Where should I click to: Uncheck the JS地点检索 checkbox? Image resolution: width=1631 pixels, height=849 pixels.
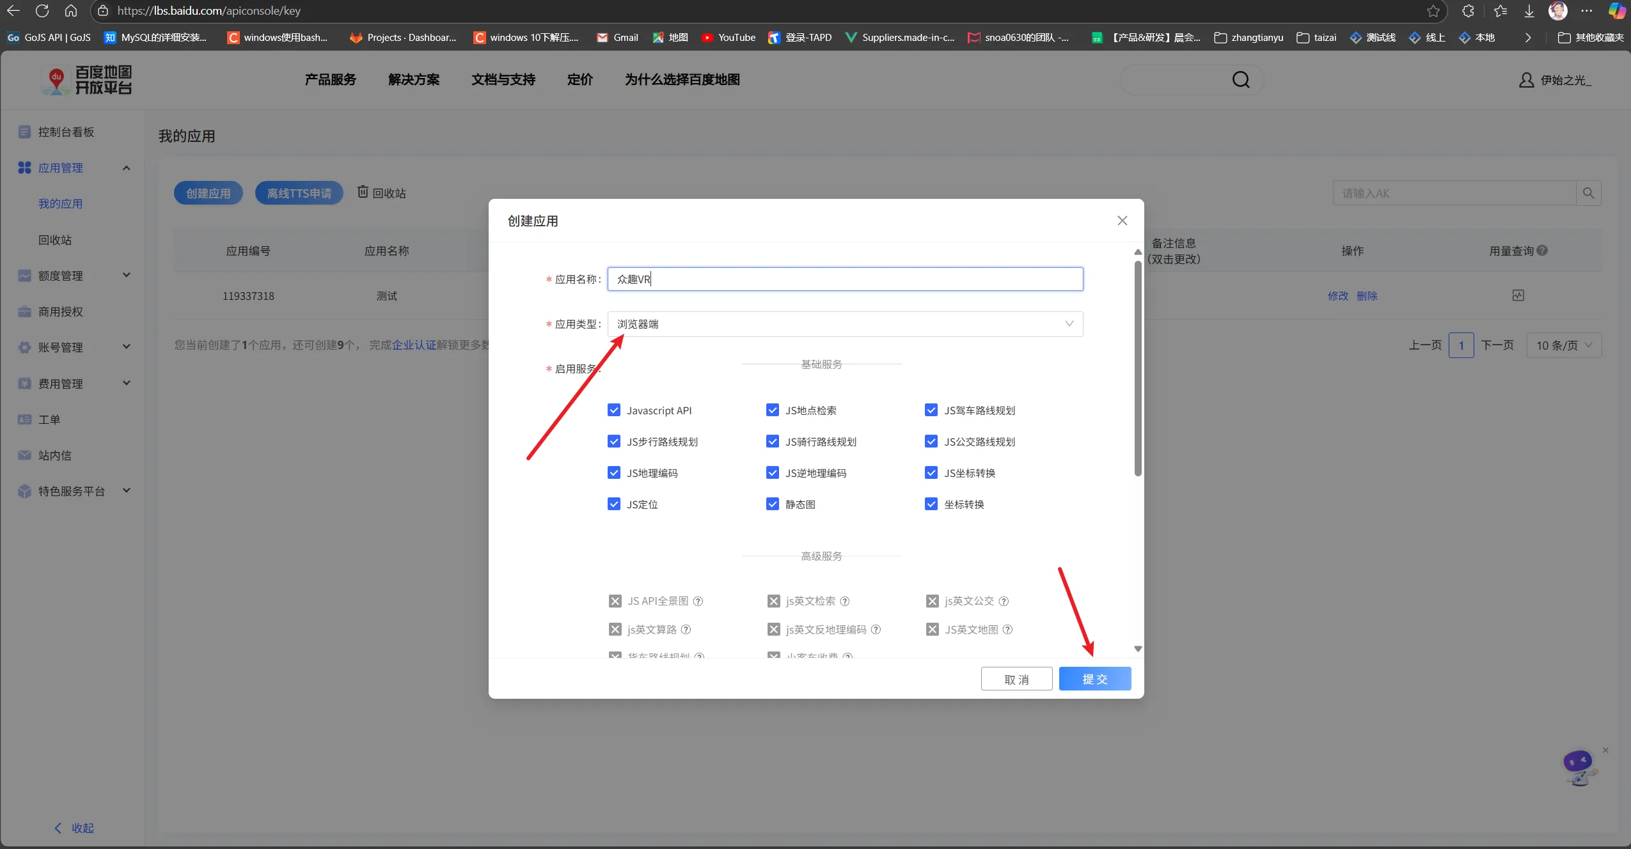773,410
